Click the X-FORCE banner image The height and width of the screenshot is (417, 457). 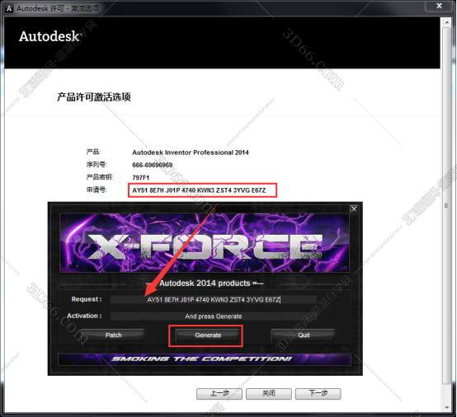pyautogui.click(x=205, y=243)
